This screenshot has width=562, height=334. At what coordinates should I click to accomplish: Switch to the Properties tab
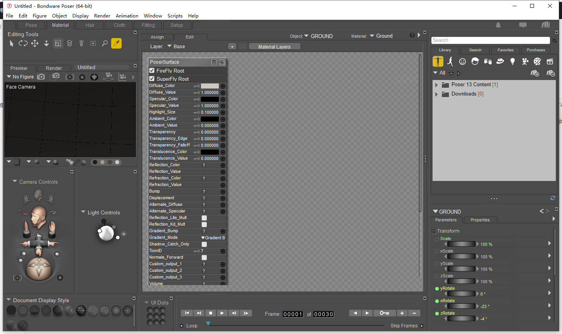pyautogui.click(x=480, y=220)
